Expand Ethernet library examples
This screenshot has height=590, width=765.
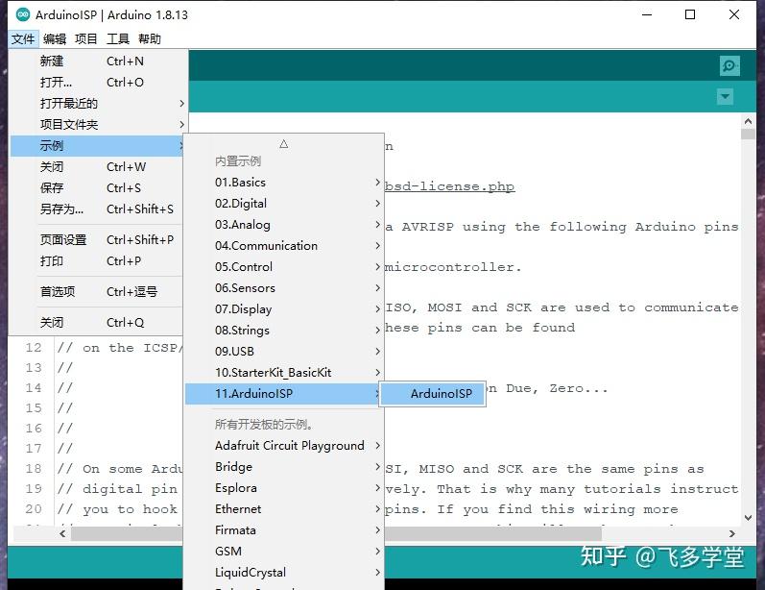(284, 509)
